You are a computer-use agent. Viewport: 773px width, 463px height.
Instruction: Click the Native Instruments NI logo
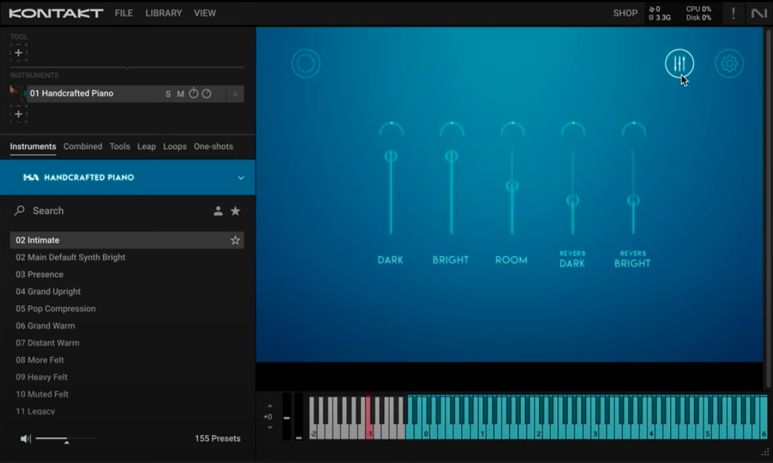coord(758,13)
